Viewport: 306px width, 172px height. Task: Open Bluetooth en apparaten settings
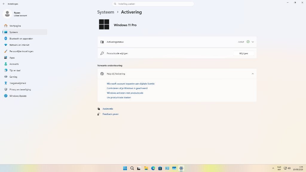[x=25, y=39]
